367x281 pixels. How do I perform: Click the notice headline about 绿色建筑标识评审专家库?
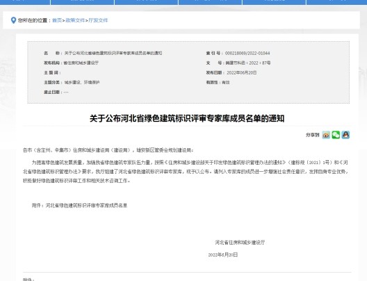coord(187,118)
